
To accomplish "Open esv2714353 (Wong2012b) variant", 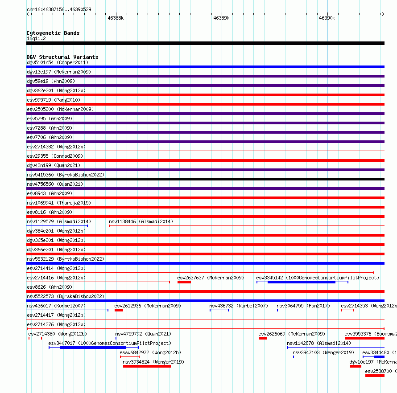I will (x=369, y=306).
